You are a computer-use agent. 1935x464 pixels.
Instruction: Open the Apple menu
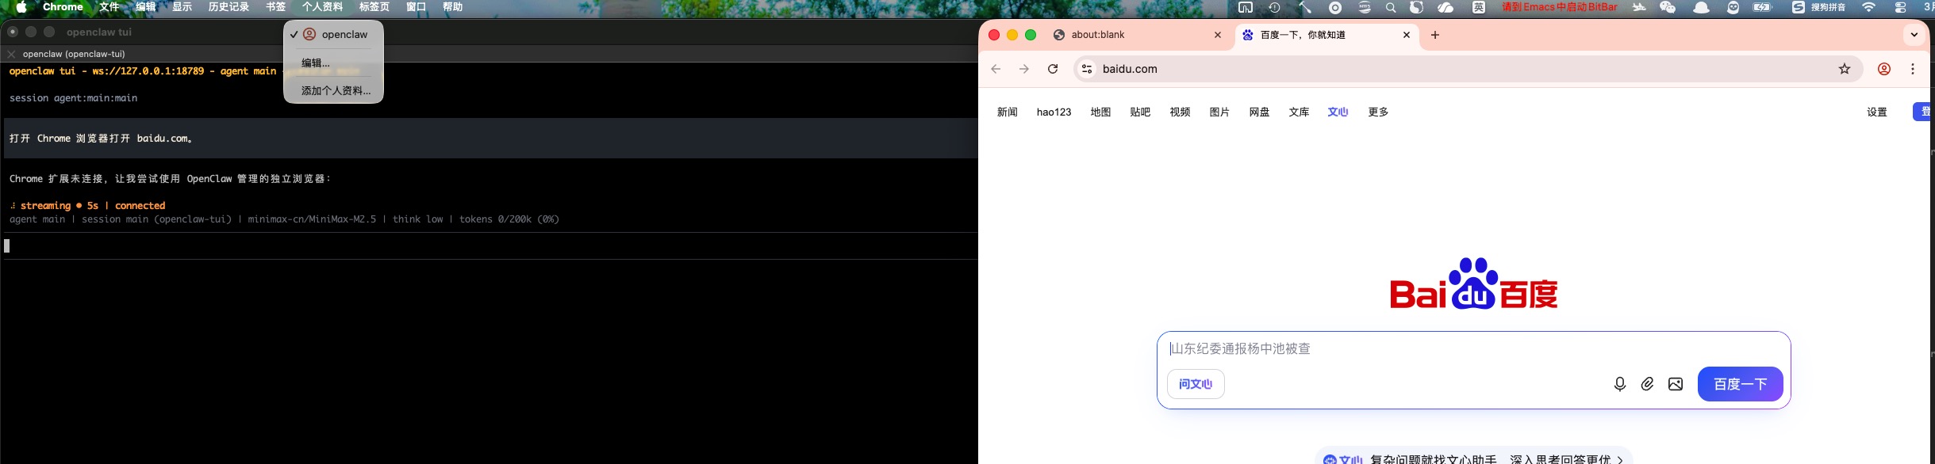21,7
